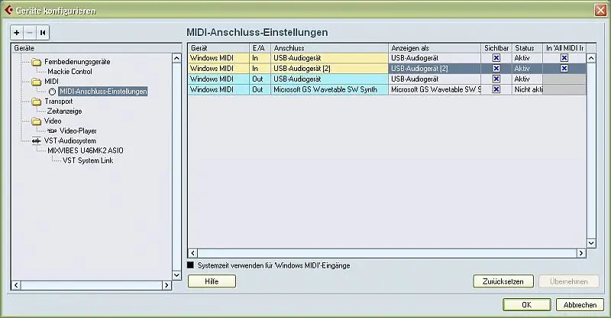The width and height of the screenshot is (611, 318).
Task: Click the Video-Player camera icon
Action: (53, 130)
